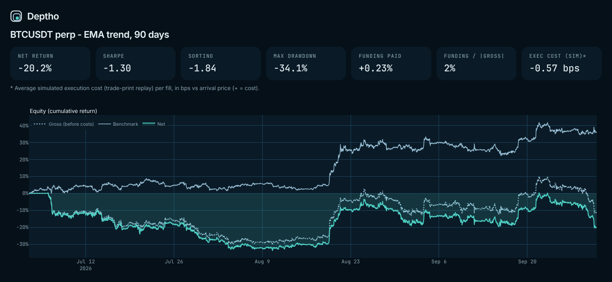Click the 20% y-axis label
Image resolution: width=612 pixels, height=282 pixels.
coord(23,160)
